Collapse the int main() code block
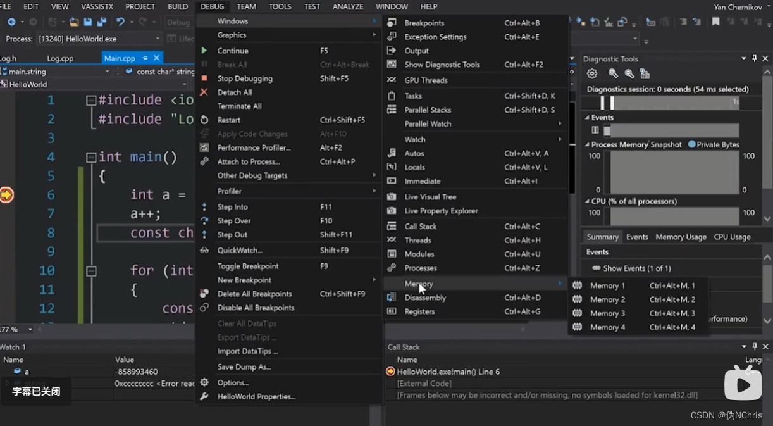 [x=90, y=157]
